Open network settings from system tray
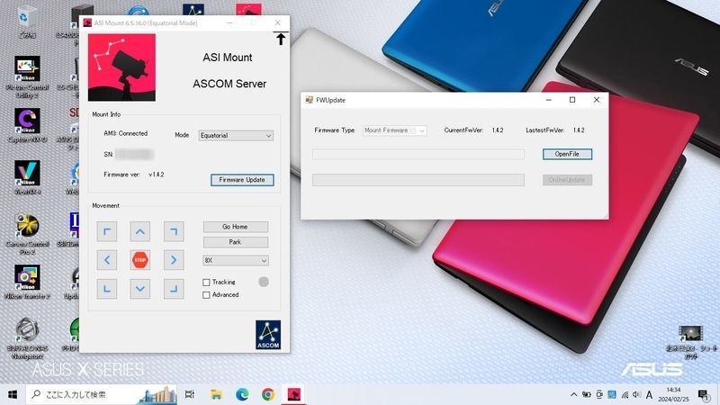The image size is (720, 405). coord(625,394)
